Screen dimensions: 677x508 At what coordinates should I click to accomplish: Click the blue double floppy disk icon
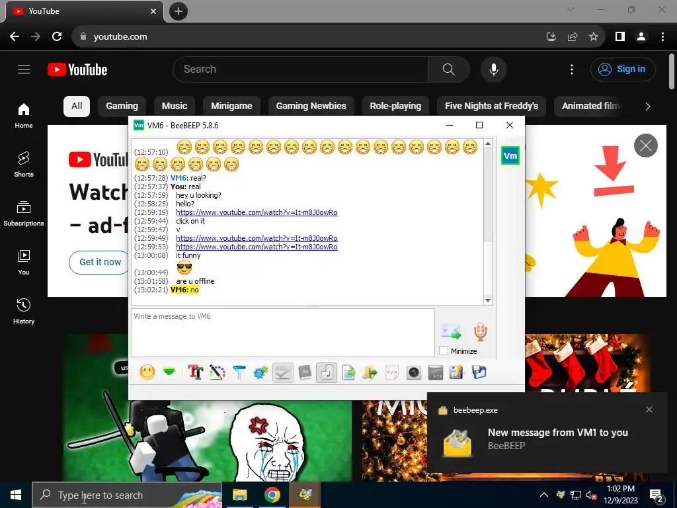[x=479, y=372]
